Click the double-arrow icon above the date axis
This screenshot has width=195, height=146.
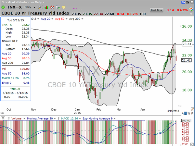point(179,106)
